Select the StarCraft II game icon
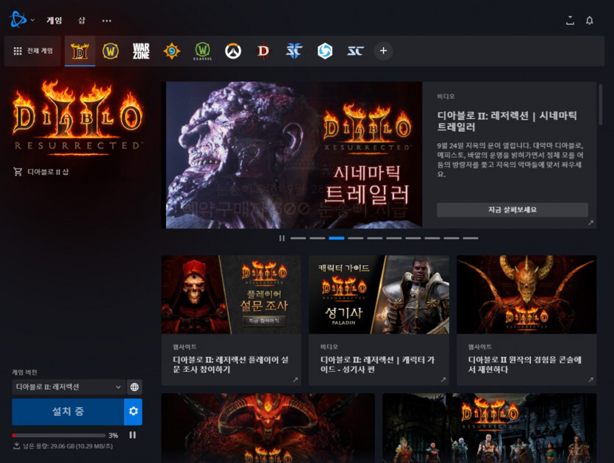The image size is (614, 463). tap(294, 51)
